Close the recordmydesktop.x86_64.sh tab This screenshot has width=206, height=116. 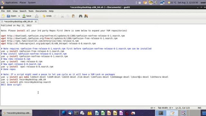pyautogui.click(x=36, y=22)
